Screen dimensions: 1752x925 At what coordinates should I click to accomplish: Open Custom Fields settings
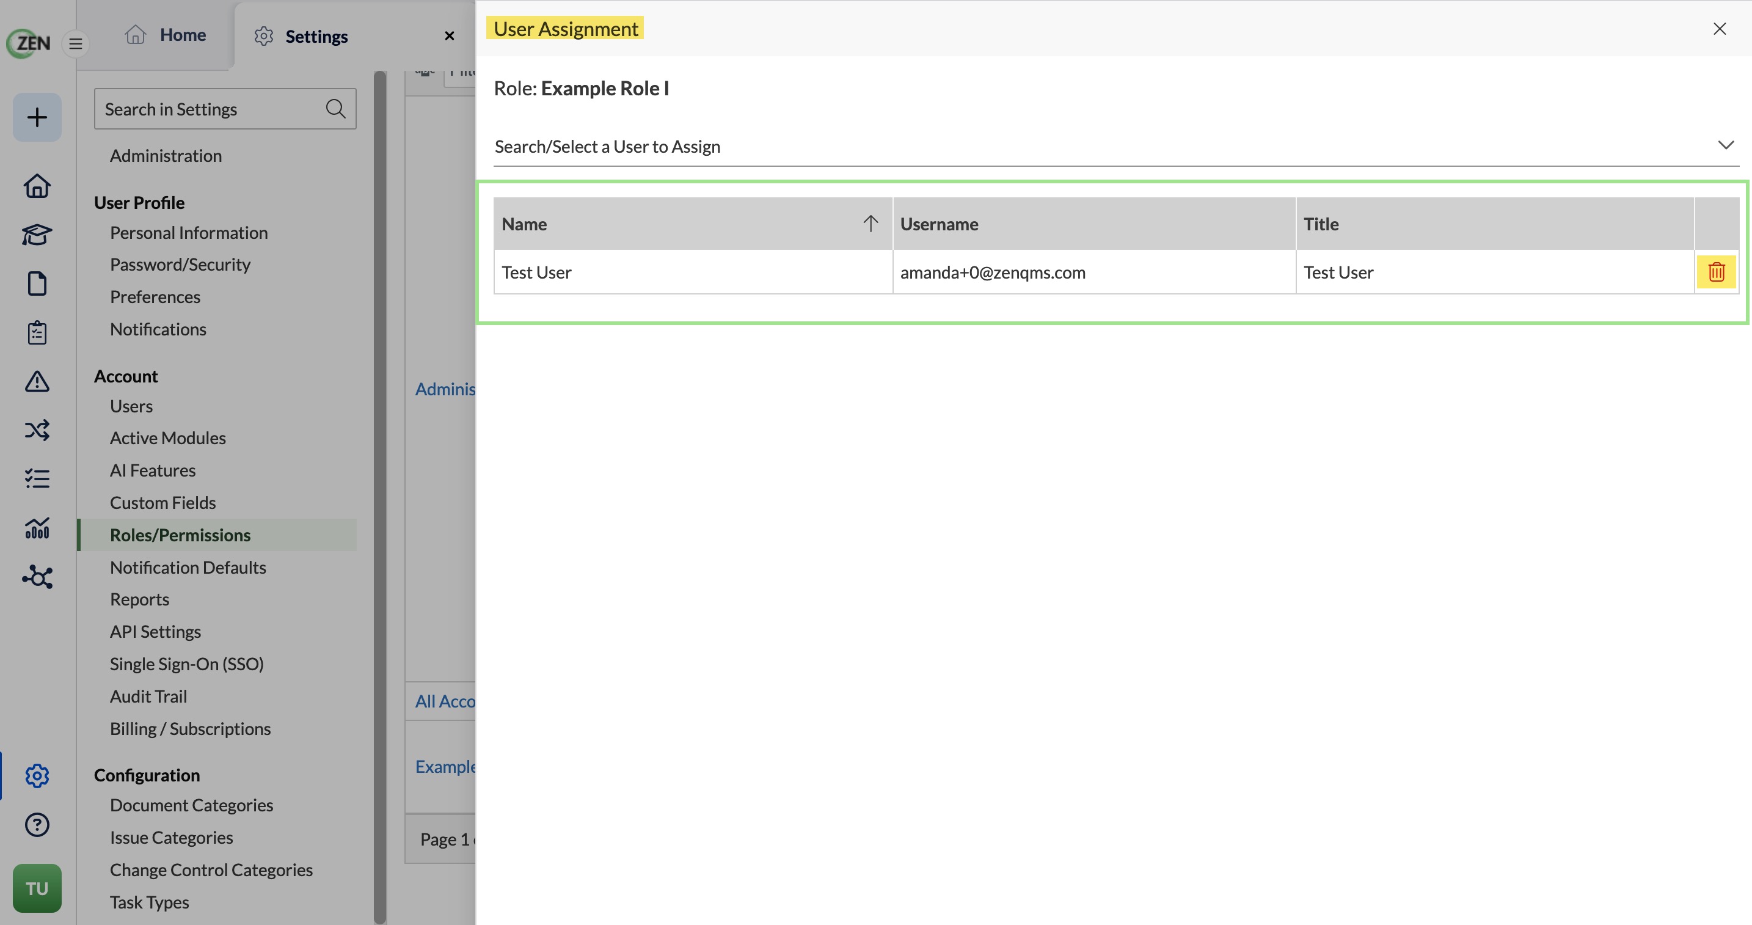click(x=163, y=503)
